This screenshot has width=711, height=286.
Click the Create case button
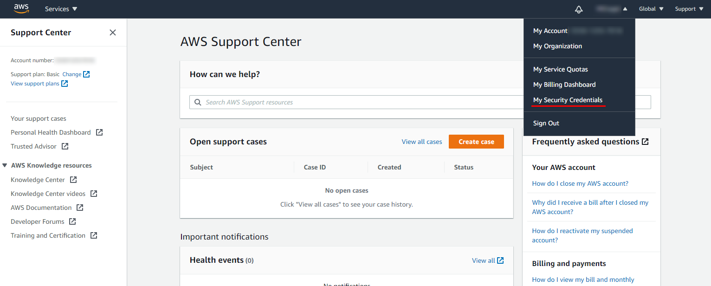476,142
